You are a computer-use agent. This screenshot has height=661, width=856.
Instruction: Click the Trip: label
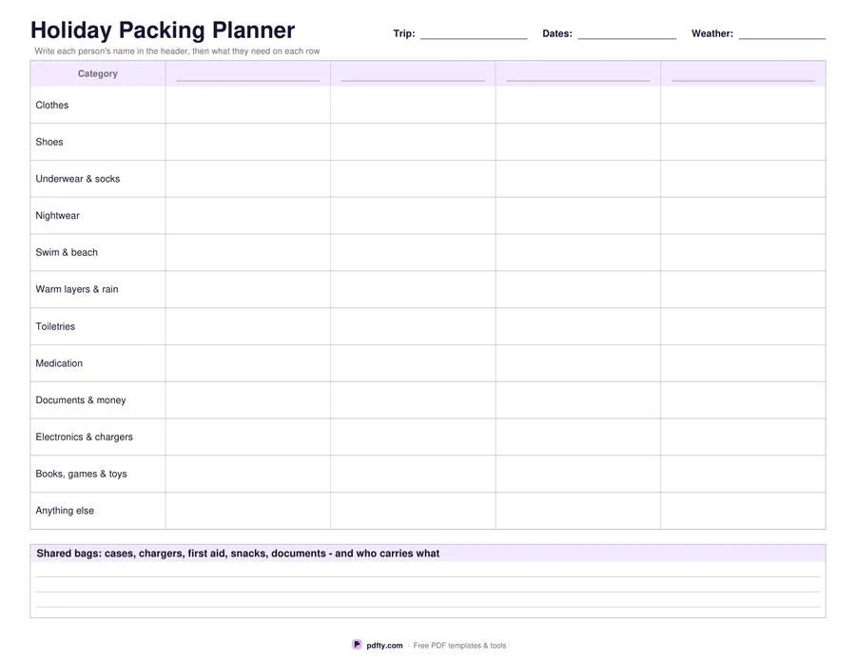point(404,33)
